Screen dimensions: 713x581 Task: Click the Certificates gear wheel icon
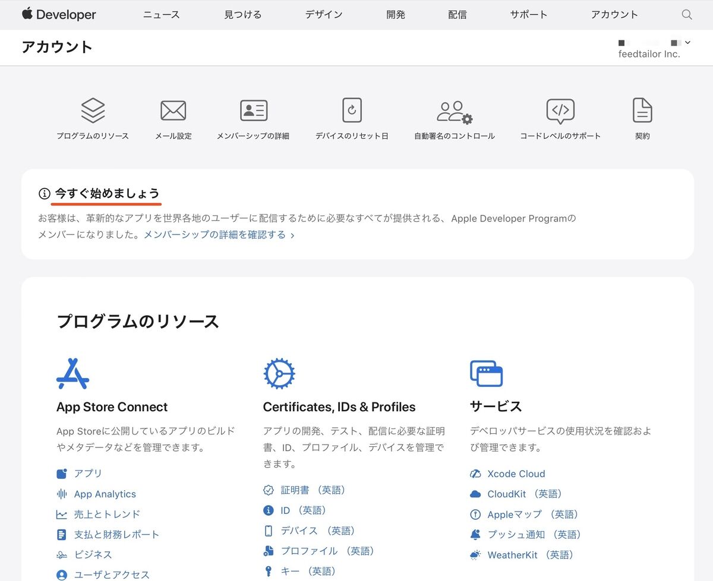click(x=279, y=374)
